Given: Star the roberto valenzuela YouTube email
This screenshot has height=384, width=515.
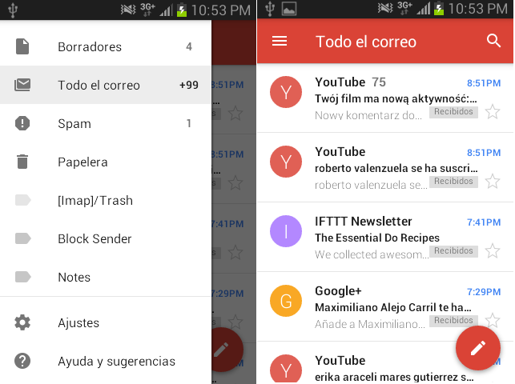Looking at the screenshot, I should [x=493, y=182].
